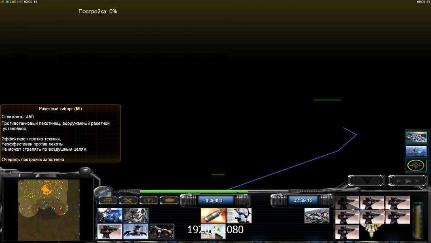Select the robot dog unit build icon
The width and height of the screenshot is (431, 243).
pyautogui.click(x=162, y=231)
